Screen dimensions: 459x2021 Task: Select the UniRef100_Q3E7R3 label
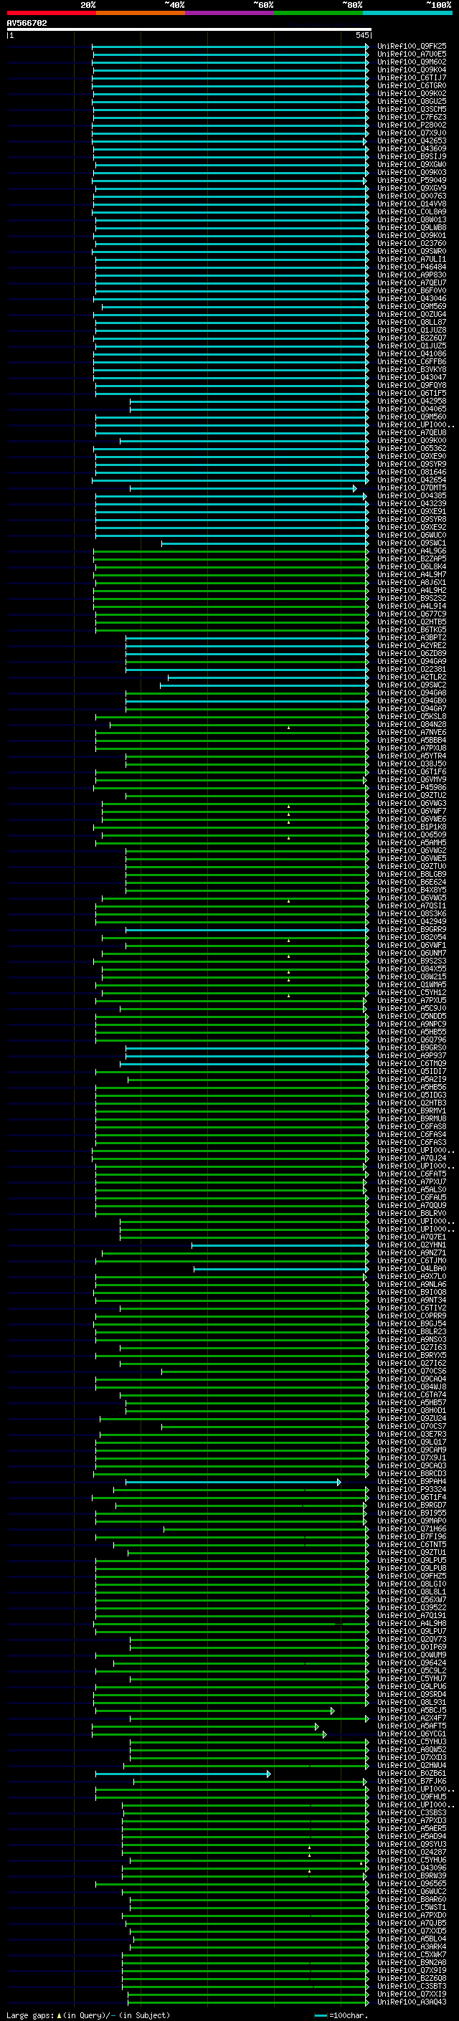pos(412,1434)
